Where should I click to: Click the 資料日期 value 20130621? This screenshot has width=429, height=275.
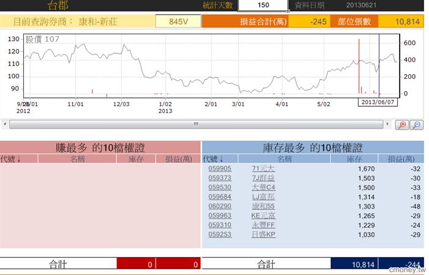pyautogui.click(x=361, y=5)
